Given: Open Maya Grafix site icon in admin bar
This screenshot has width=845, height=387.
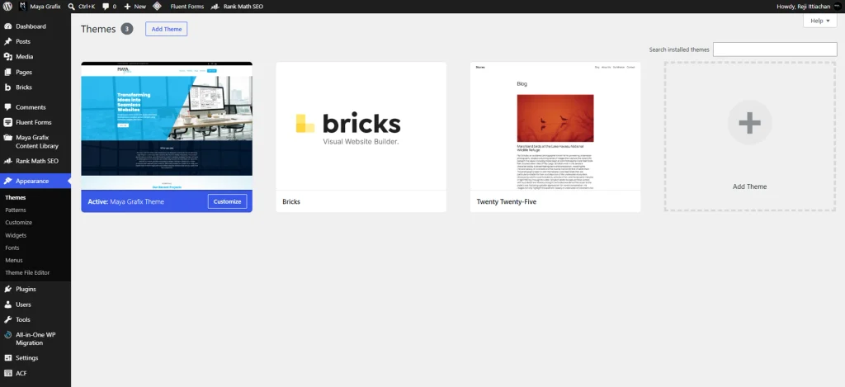Looking at the screenshot, I should (22, 7).
